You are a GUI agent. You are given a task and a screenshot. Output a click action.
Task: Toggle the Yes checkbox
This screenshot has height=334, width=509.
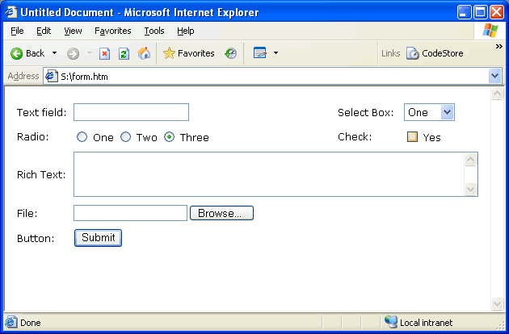point(412,137)
